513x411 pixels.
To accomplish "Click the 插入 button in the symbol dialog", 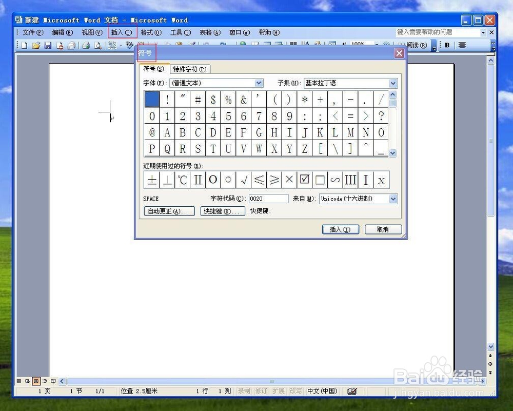I will [340, 229].
